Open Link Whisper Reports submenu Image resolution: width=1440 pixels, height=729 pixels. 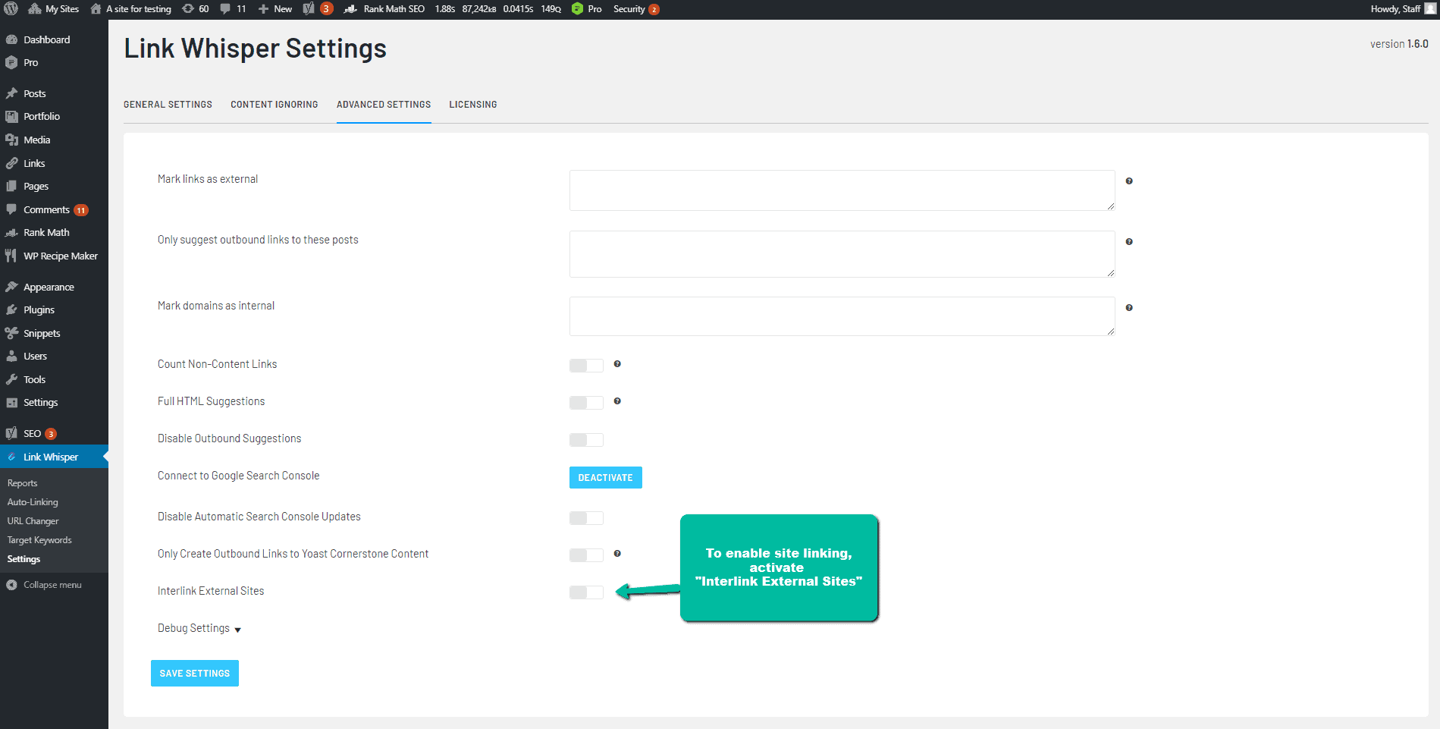pos(23,483)
